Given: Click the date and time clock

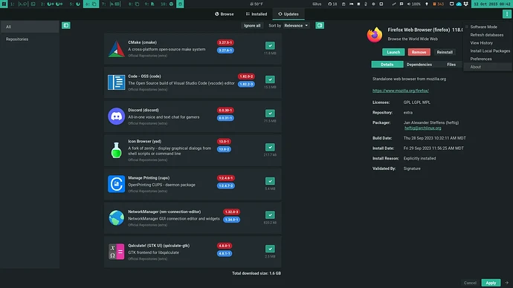Looking at the screenshot, I should coord(491,4).
